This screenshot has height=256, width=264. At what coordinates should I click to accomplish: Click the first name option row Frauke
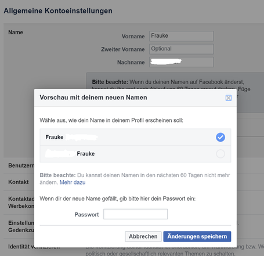tap(135, 137)
